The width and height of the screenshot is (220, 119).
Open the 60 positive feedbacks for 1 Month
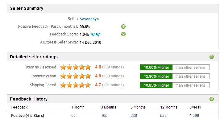(73, 116)
